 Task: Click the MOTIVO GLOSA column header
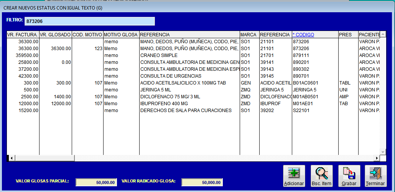tap(121, 35)
